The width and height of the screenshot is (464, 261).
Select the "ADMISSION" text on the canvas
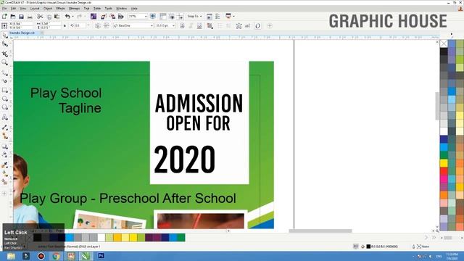coord(199,103)
